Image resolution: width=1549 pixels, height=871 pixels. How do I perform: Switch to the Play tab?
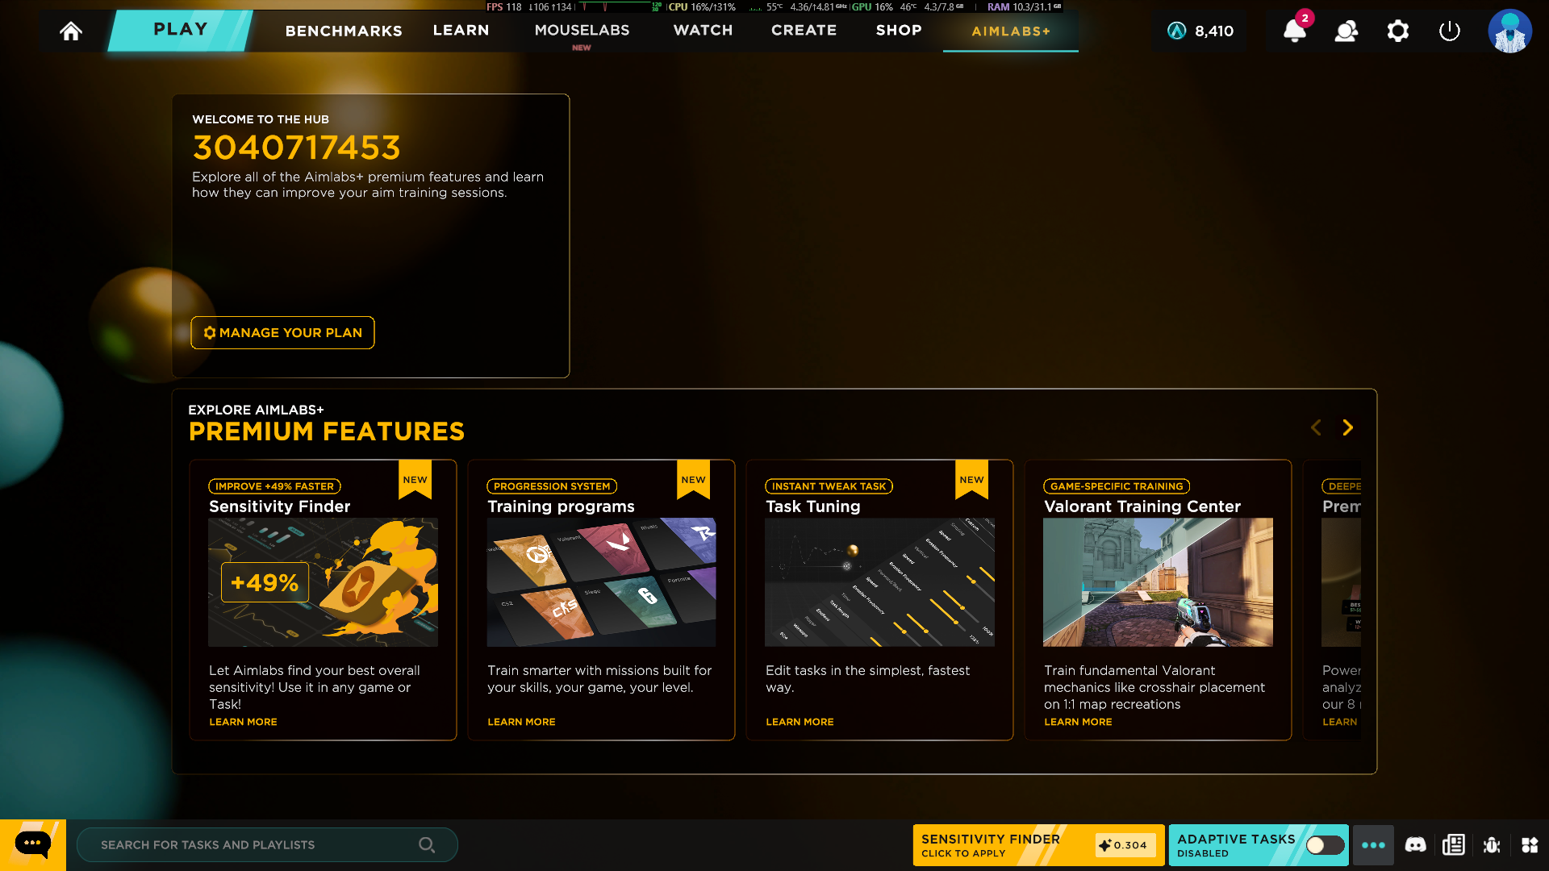(181, 30)
